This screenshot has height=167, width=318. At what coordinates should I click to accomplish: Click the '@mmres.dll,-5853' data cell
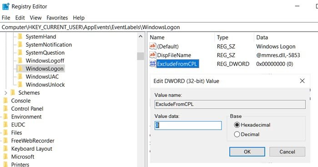[278, 55]
